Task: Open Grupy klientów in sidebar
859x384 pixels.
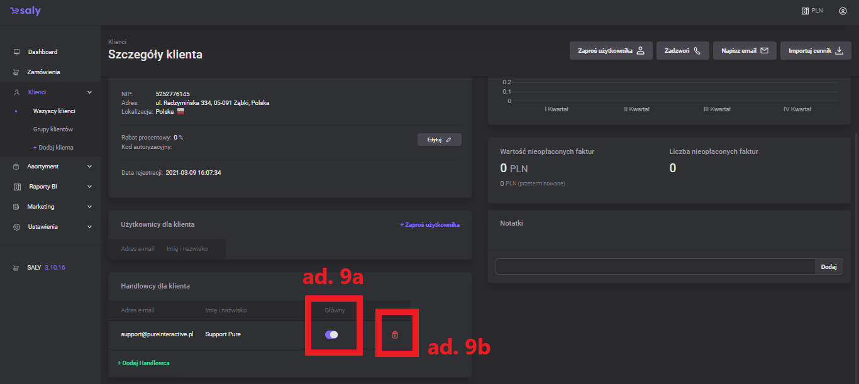Action: pos(53,129)
